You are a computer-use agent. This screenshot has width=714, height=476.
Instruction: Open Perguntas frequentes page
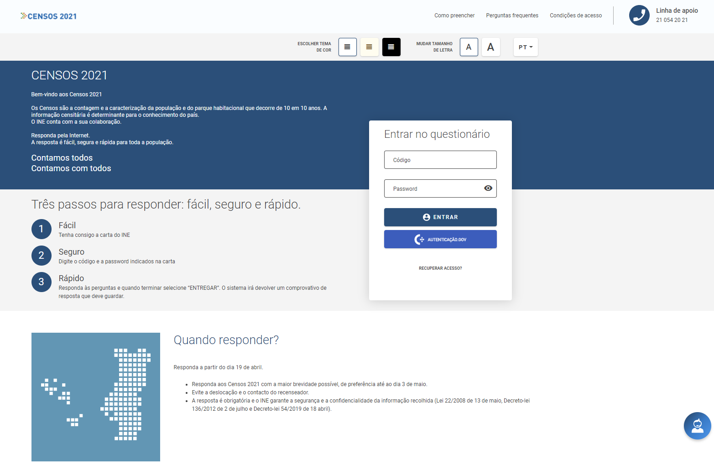click(x=512, y=16)
